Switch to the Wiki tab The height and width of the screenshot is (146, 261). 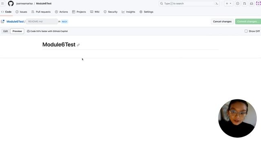pyautogui.click(x=95, y=12)
